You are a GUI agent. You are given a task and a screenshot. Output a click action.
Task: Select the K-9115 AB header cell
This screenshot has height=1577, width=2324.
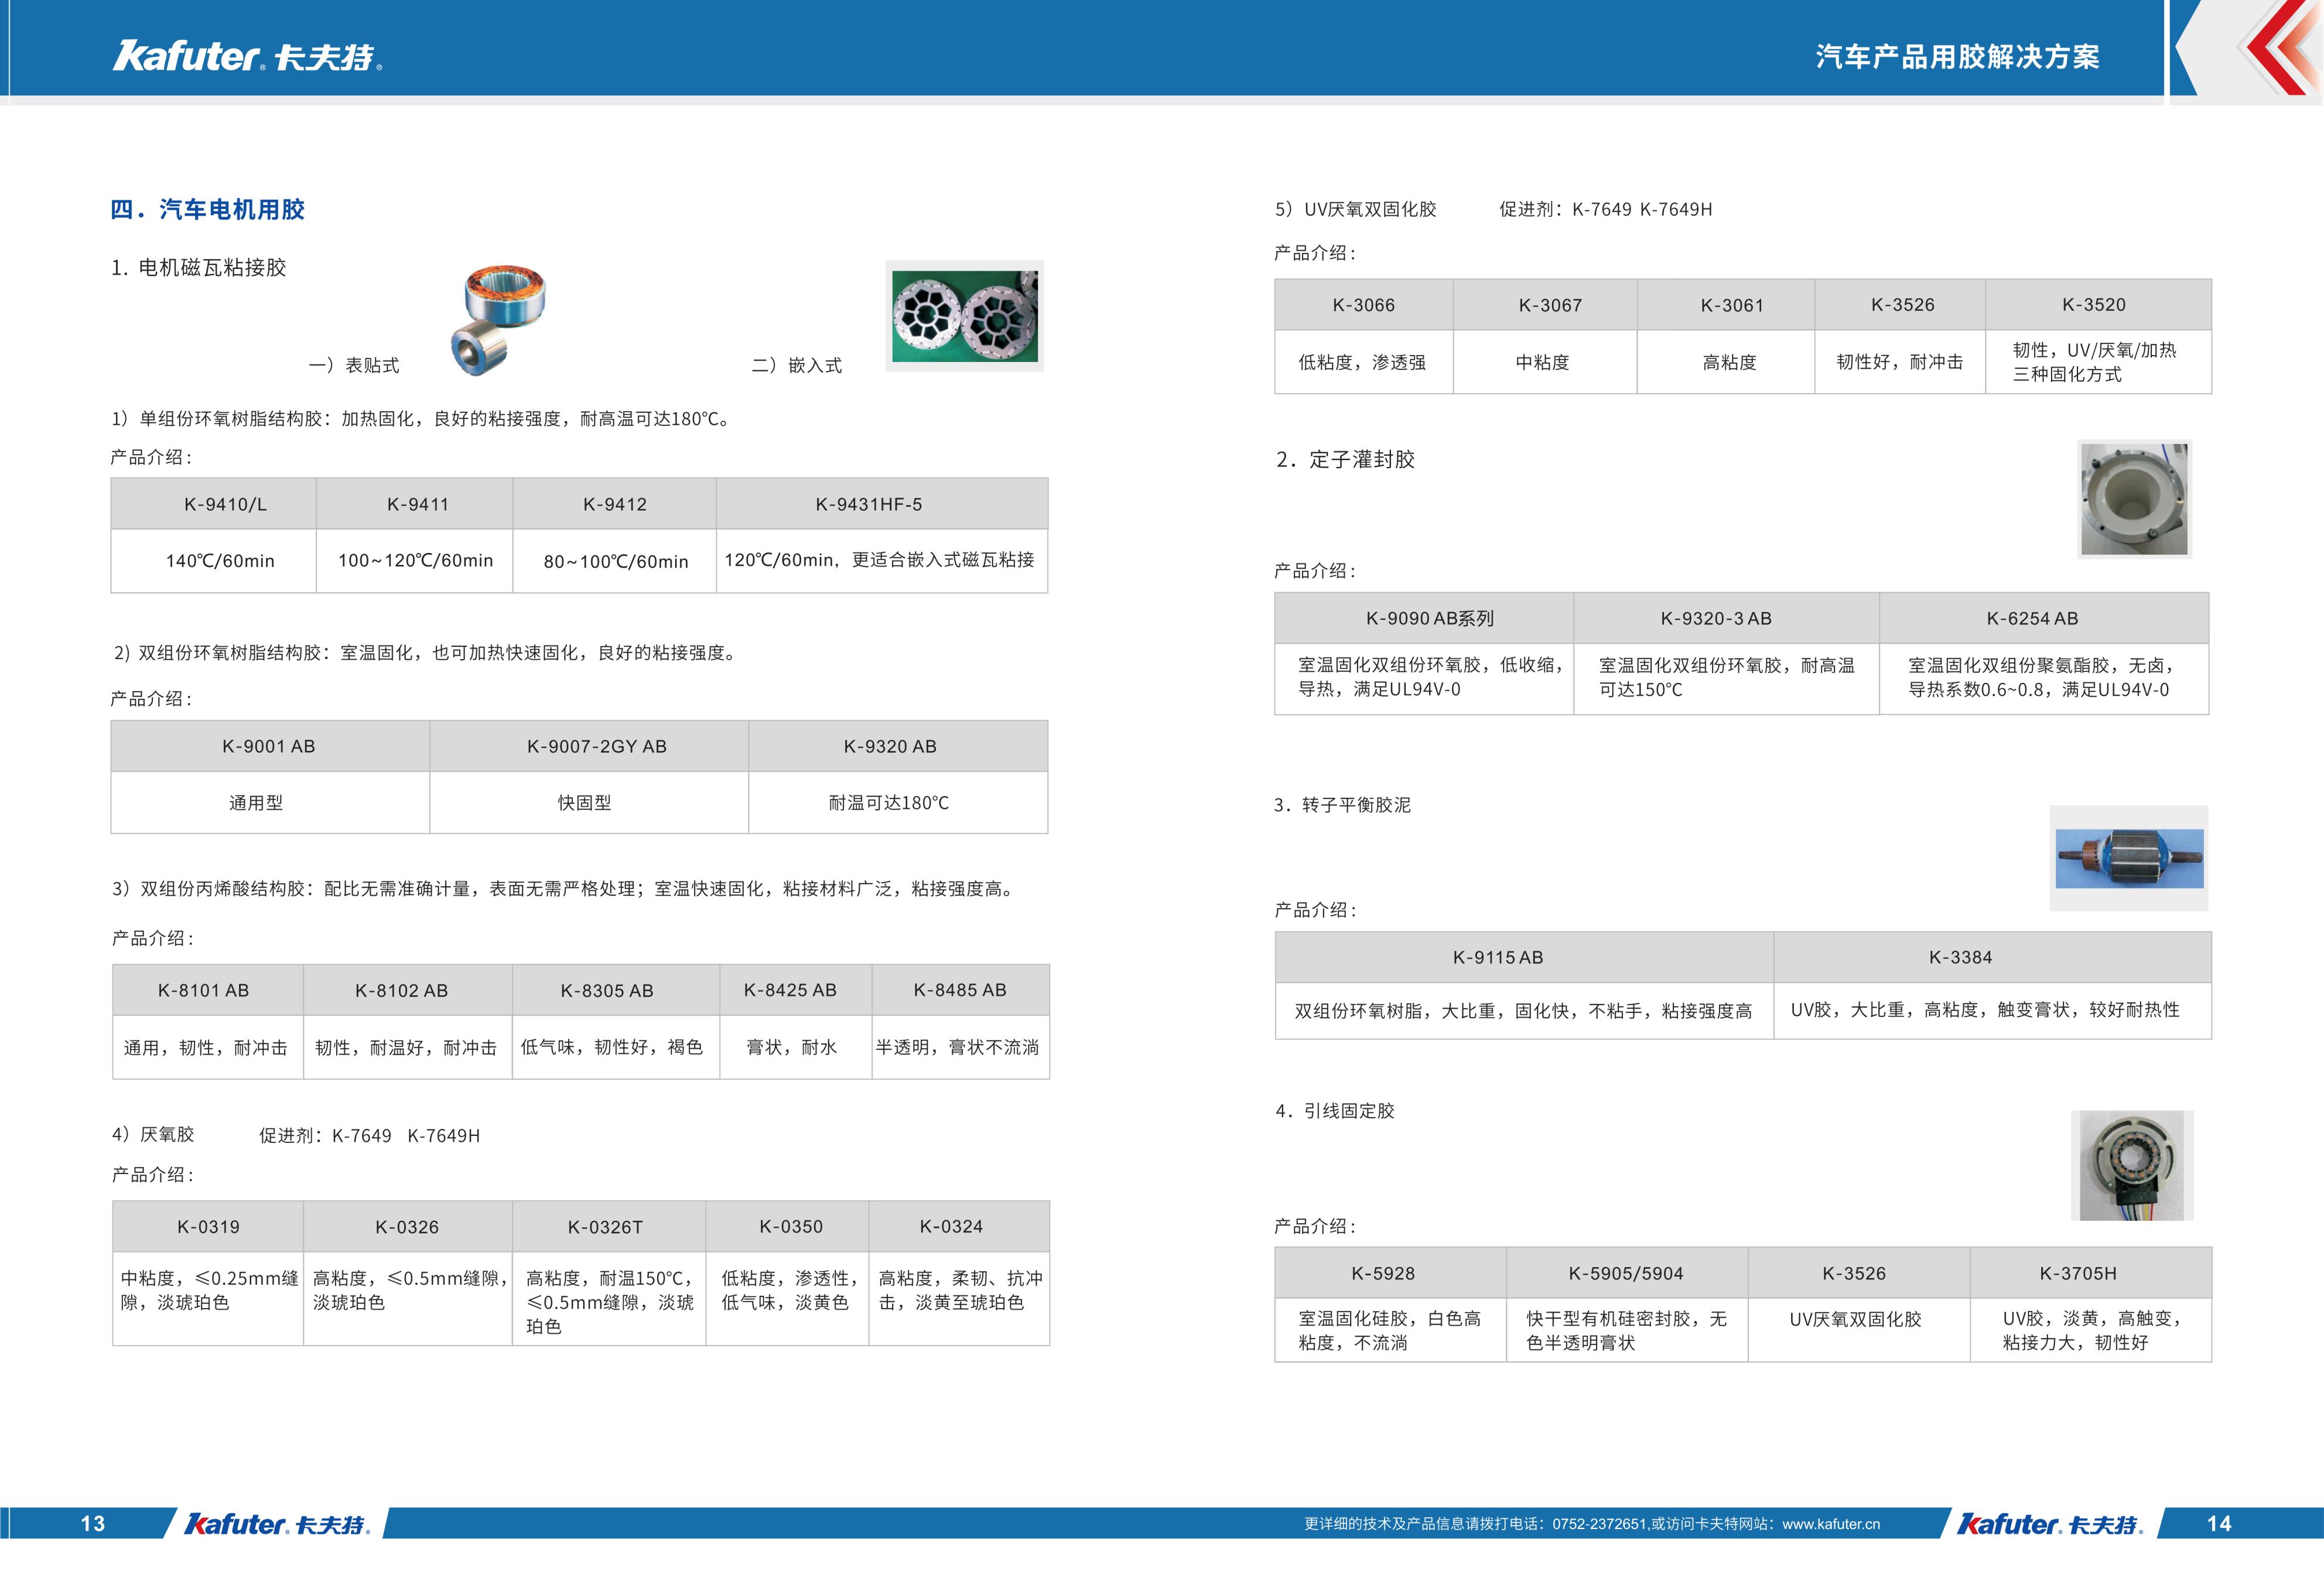[1524, 957]
